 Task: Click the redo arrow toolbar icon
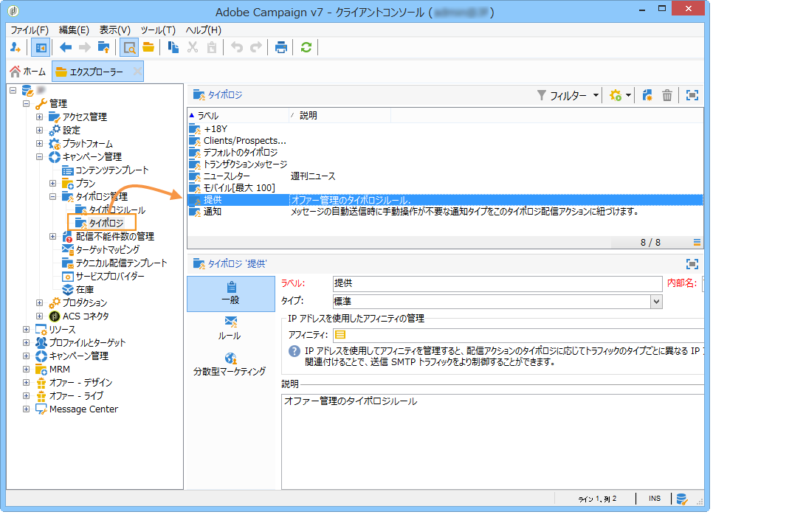click(x=256, y=48)
